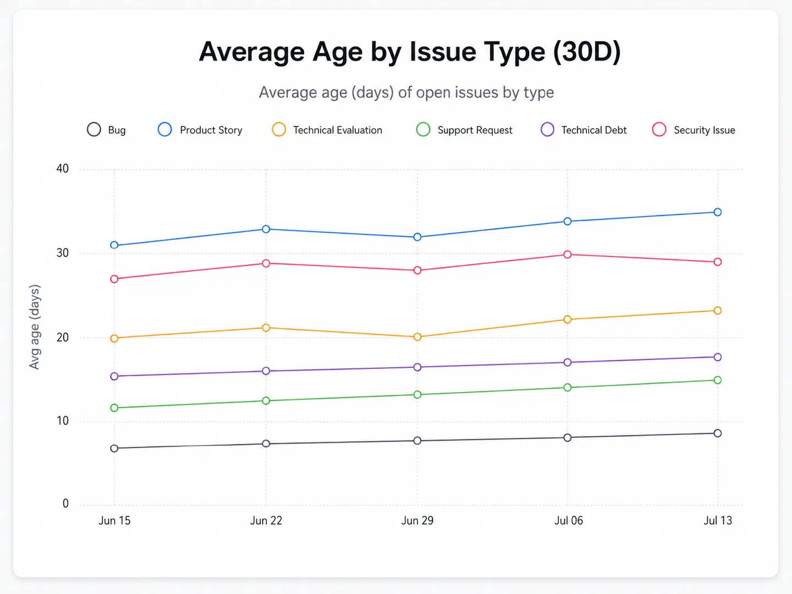This screenshot has width=792, height=594.
Task: Click the 'Jun 15' x-axis label
Action: 114,520
